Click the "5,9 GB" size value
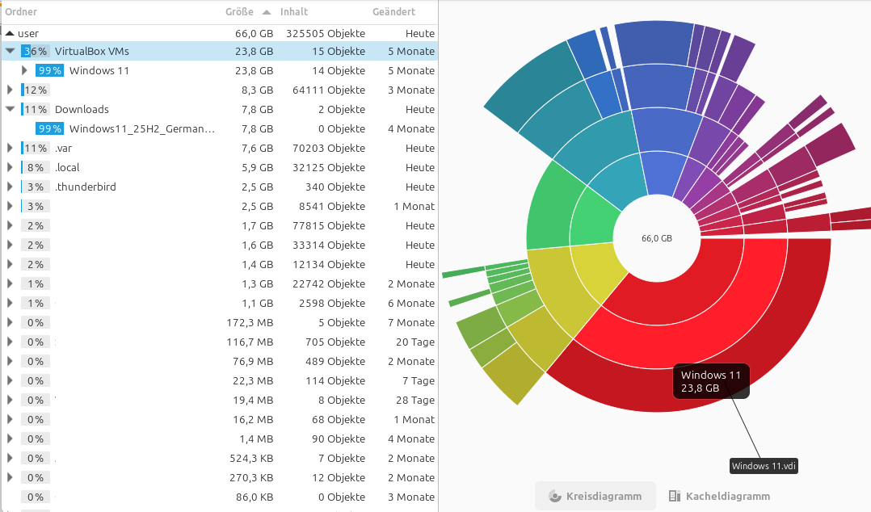This screenshot has width=871, height=512. 257,168
